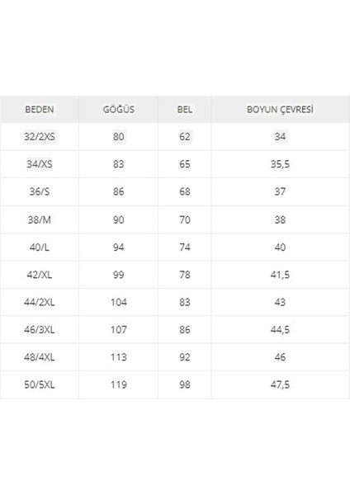Select waist value 74 cell
This screenshot has width=350, height=495.
[184, 247]
